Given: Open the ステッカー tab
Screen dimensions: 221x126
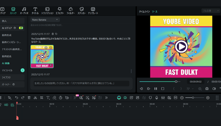Looking at the screenshot, I should (81, 11).
